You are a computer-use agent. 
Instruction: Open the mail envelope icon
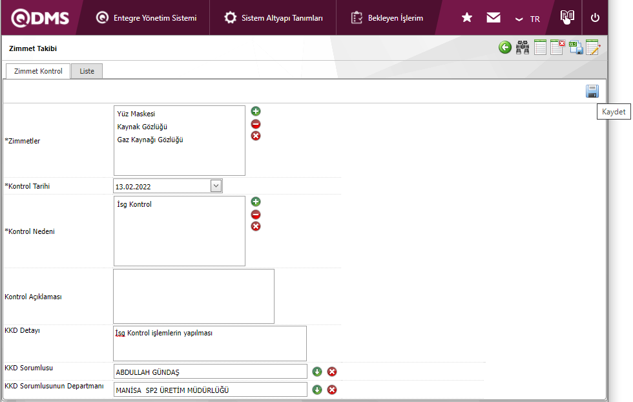coord(493,17)
